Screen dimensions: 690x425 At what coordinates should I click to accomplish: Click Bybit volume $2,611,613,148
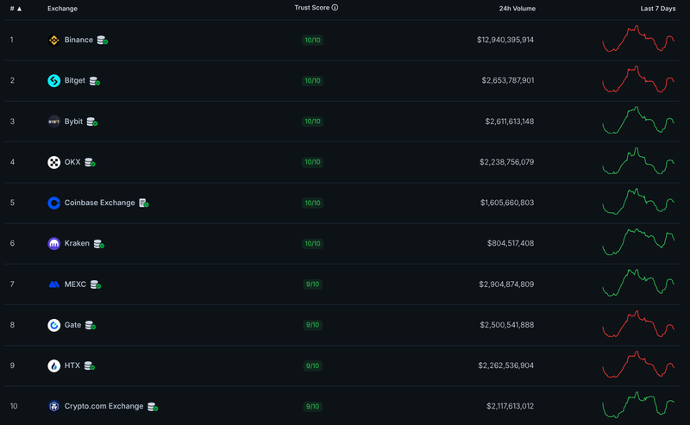[x=510, y=122]
